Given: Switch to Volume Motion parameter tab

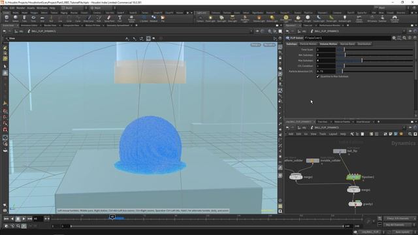Looking at the screenshot, I should [x=329, y=44].
